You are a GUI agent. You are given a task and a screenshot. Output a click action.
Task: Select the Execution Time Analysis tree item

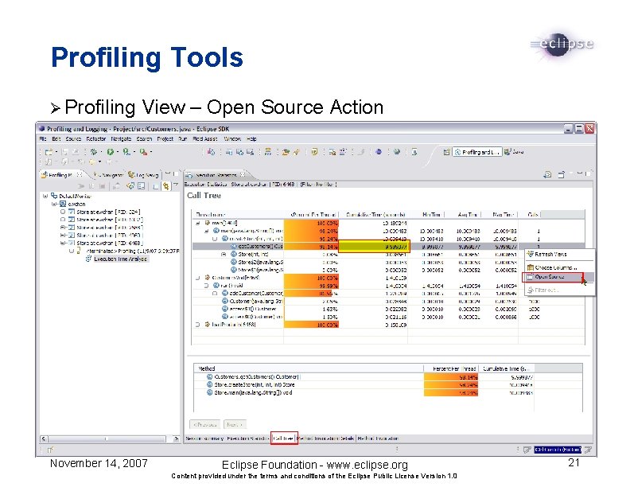click(120, 259)
